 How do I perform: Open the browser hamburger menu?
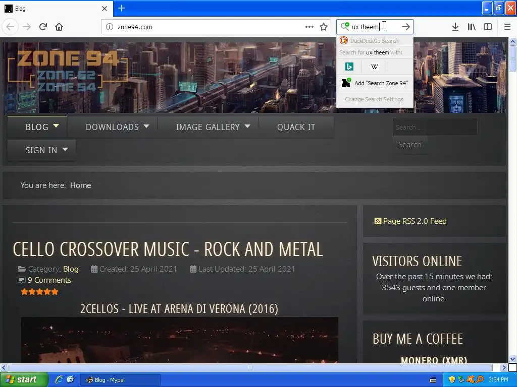[507, 27]
